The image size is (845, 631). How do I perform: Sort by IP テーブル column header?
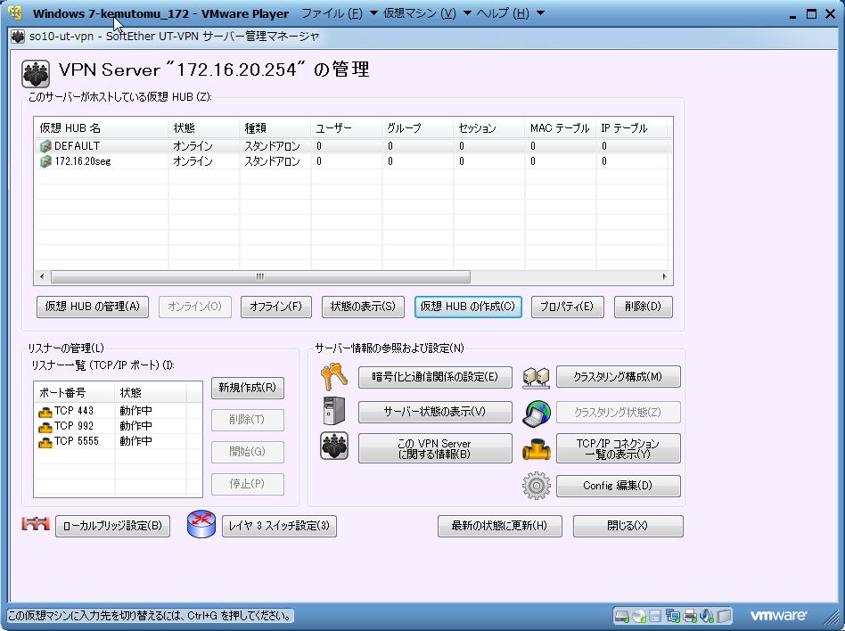pyautogui.click(x=632, y=128)
